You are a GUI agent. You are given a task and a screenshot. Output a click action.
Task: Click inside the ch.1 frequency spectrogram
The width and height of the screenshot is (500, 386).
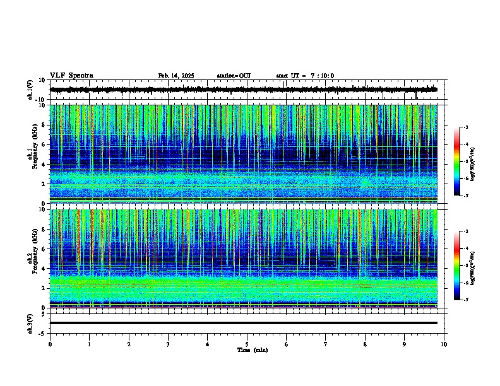244,154
